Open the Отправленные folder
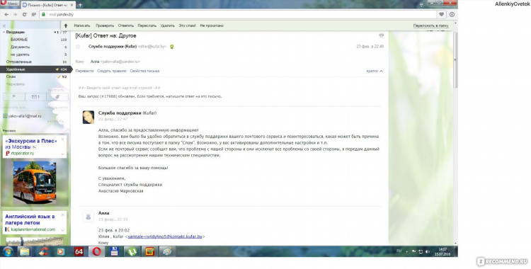Image resolution: width=531 pixels, height=269 pixels. [18, 62]
